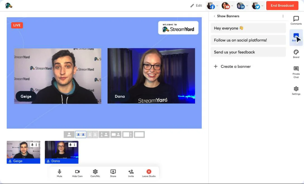
Task: Invite a guest to the studio
Action: (131, 172)
